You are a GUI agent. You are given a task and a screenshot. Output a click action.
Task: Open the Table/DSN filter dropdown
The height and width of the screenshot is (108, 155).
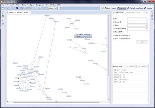(x=147, y=32)
